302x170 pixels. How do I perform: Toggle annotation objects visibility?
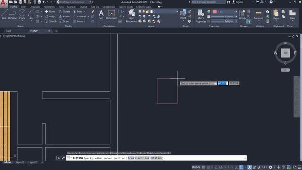pyautogui.click(x=250, y=167)
